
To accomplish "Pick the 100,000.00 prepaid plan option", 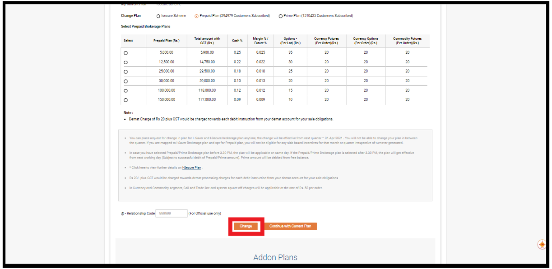I will pyautogui.click(x=126, y=91).
